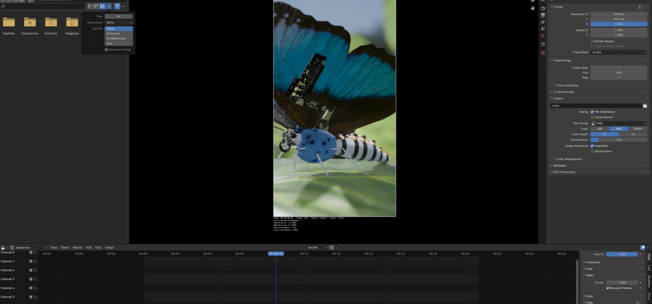Open sequencer Image menu
Image resolution: width=652 pixels, height=304 pixels.
[x=110, y=248]
